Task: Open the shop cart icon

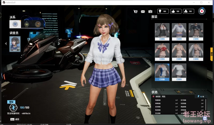Action: click(136, 11)
